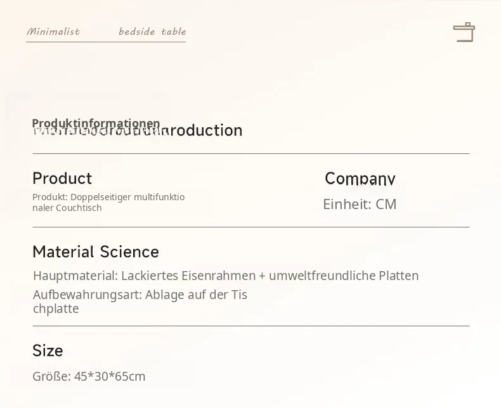The image size is (501, 408).
Task: Click the 'chplatte' wrapped text
Action: 56,309
